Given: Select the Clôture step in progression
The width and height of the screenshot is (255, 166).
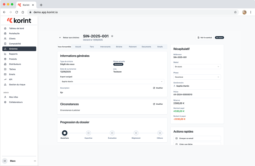Looking at the screenshot, I should 160,133.
